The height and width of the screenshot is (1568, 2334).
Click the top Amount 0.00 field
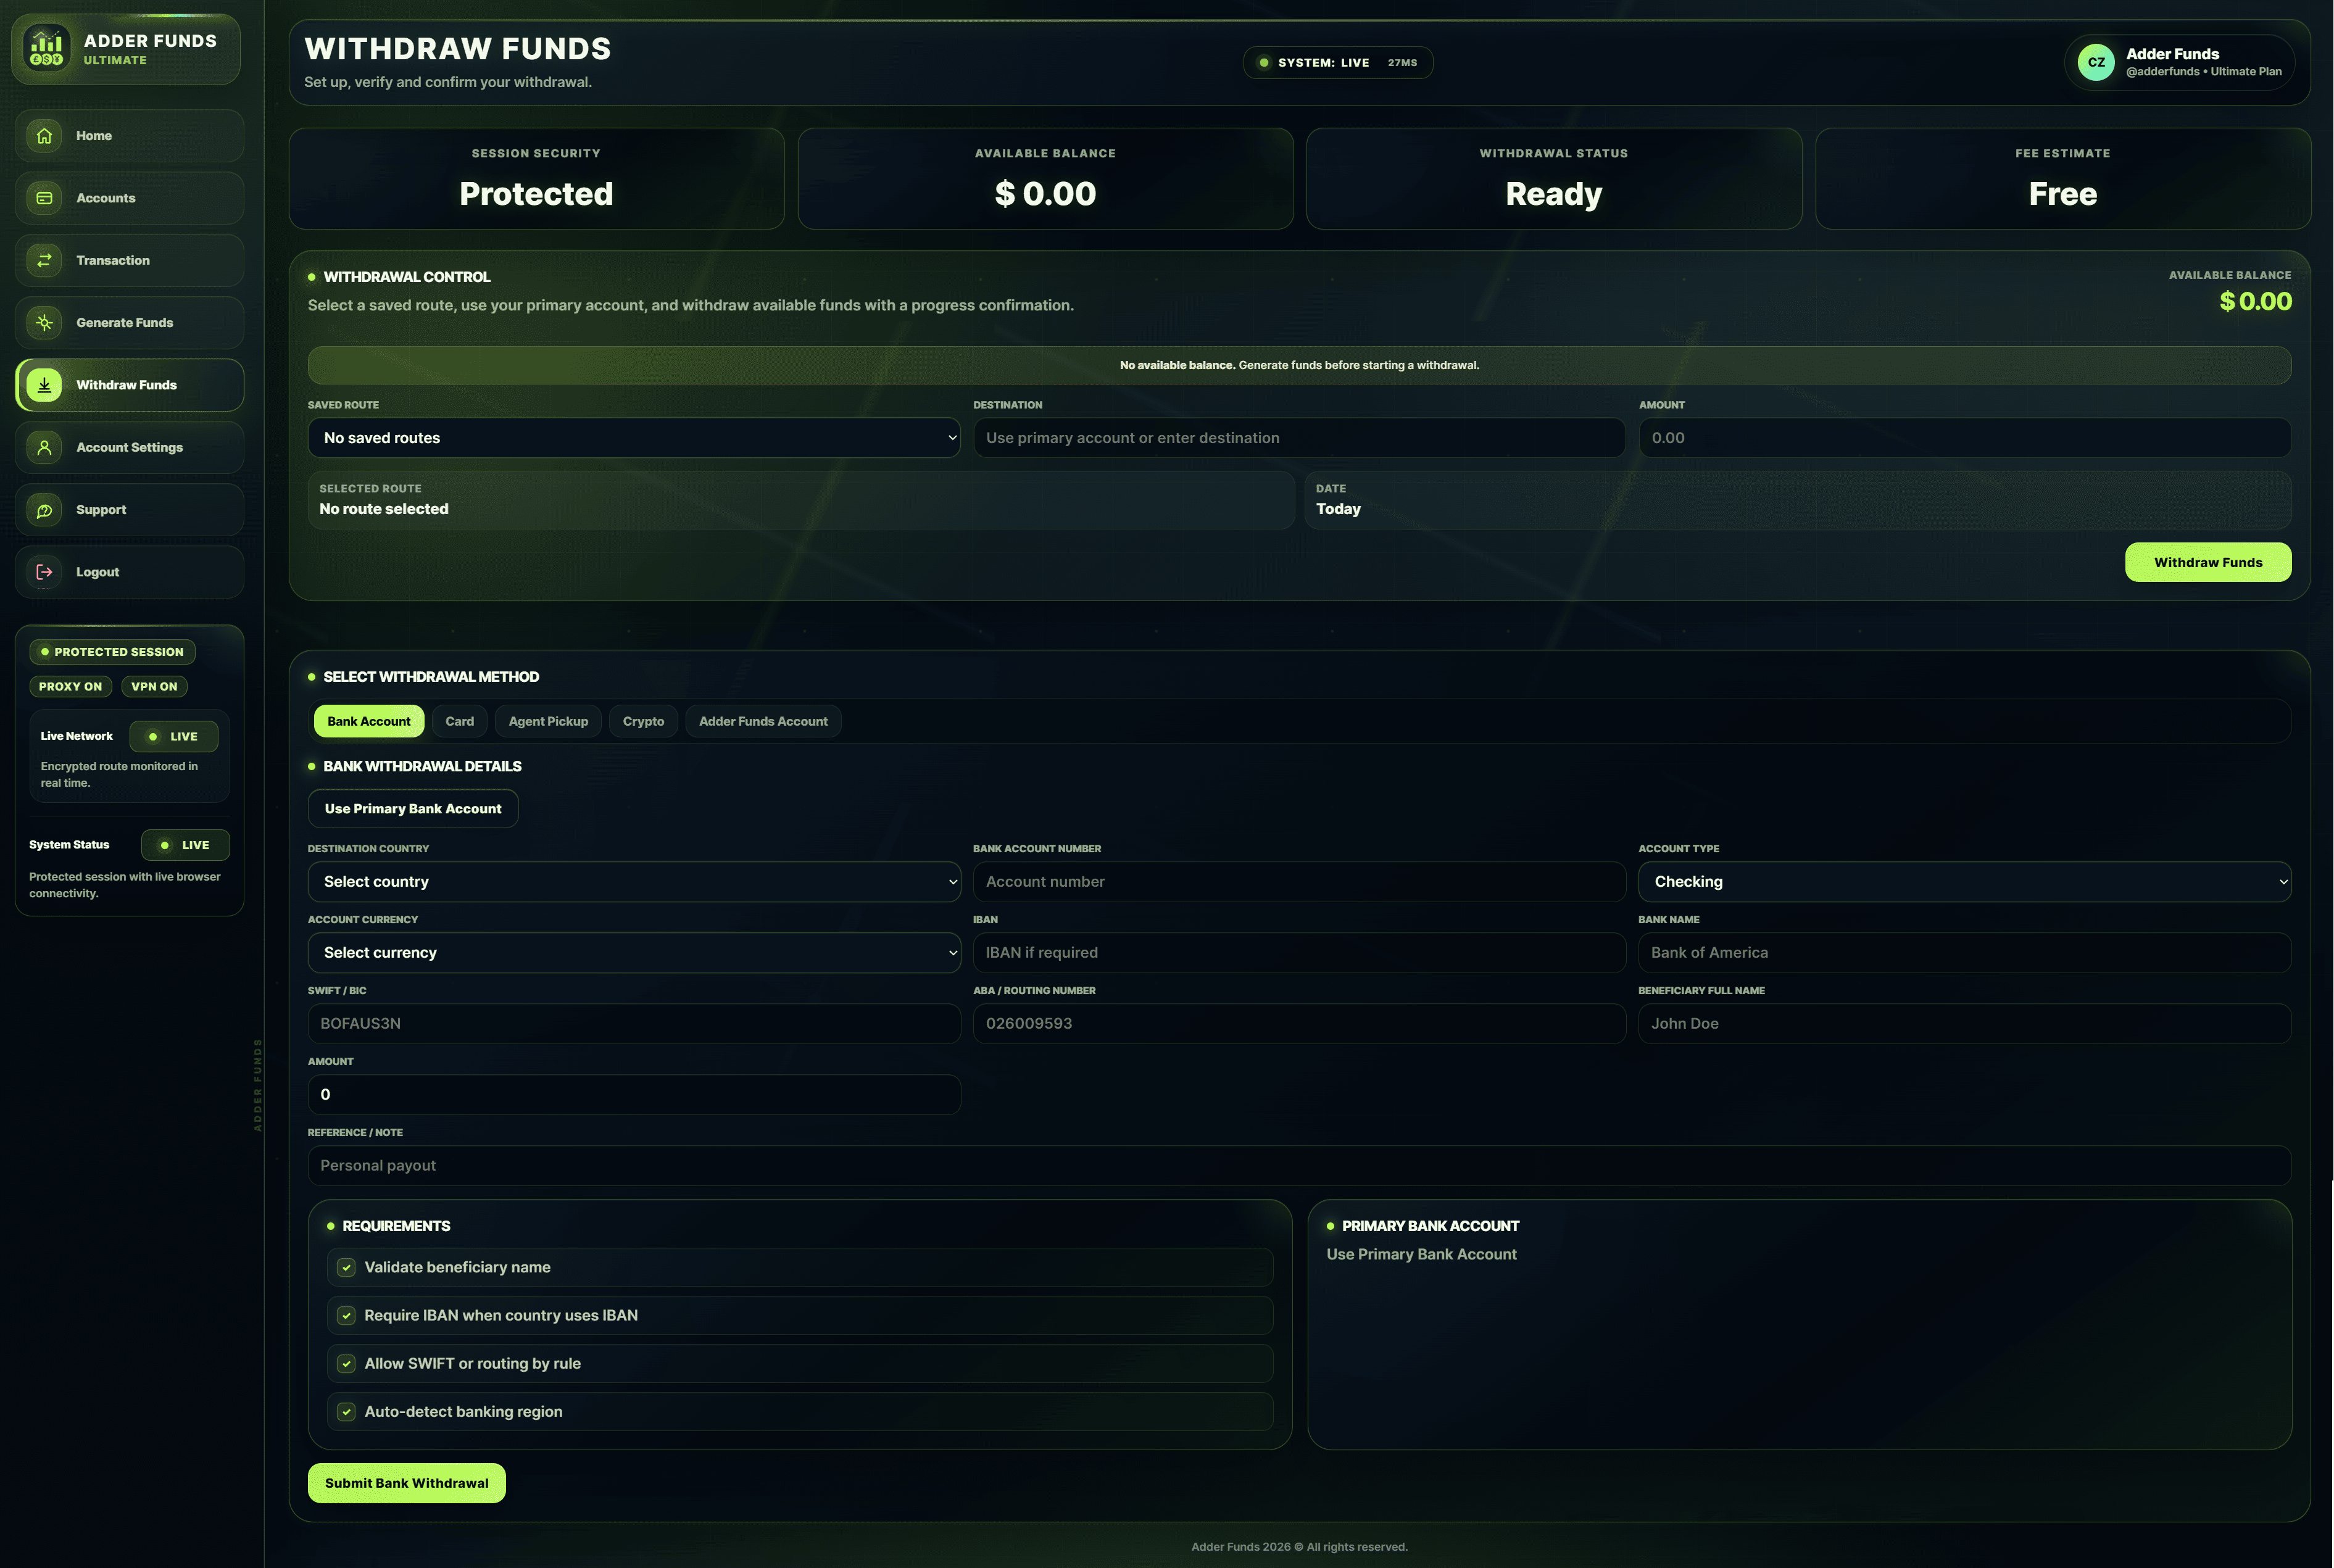tap(1964, 438)
